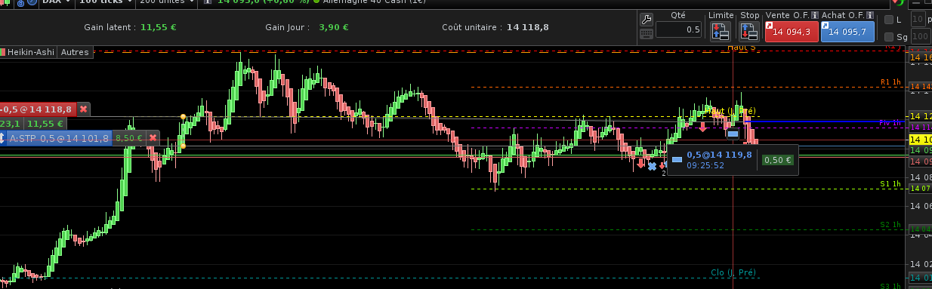Click the upper yellow anchor dot on chart
The height and width of the screenshot is (289, 932).
pos(183,116)
